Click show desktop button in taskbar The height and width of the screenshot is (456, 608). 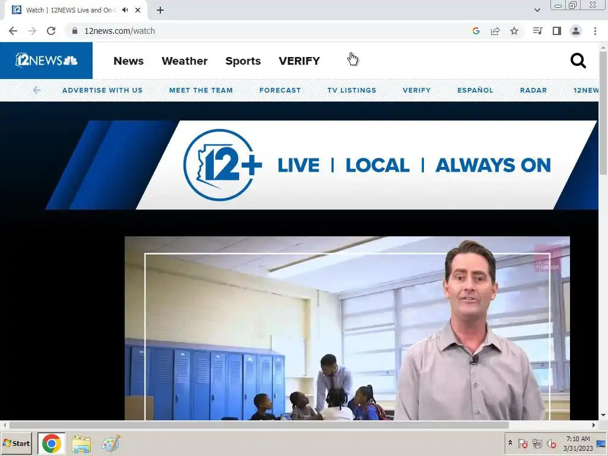[601, 444]
